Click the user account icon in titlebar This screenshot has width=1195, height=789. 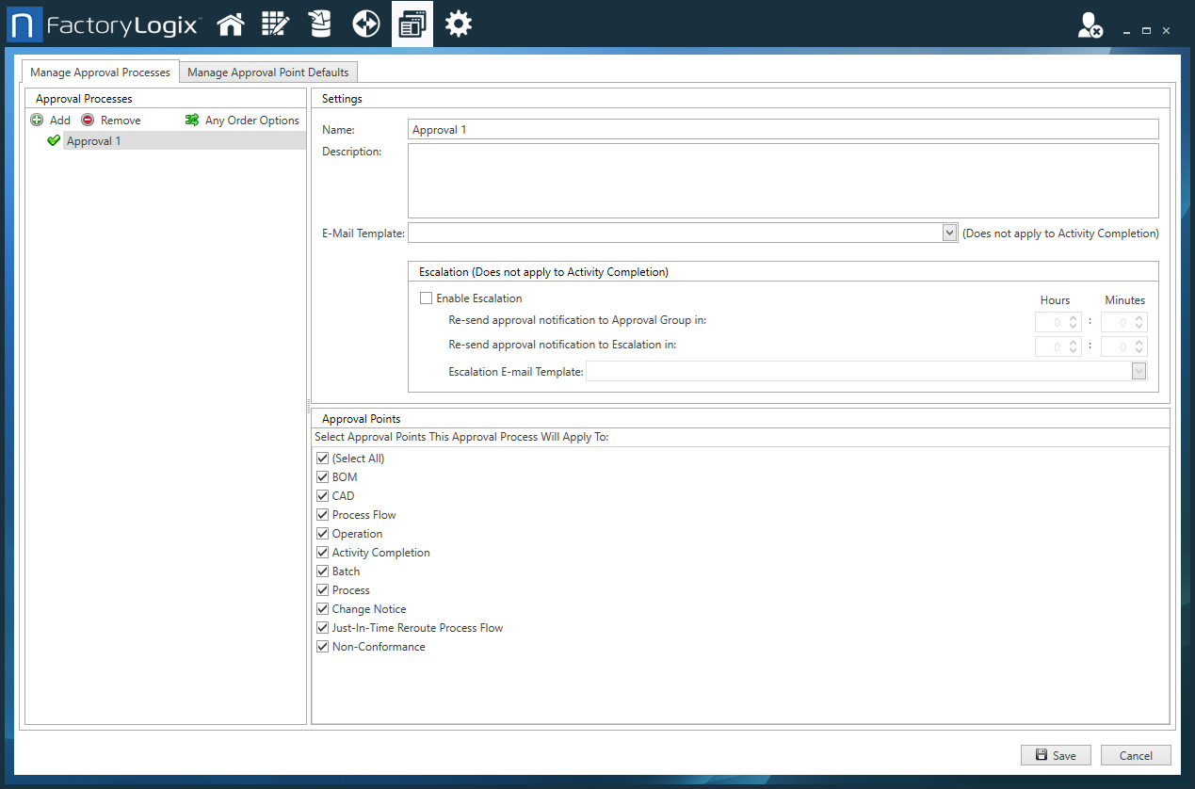[1090, 26]
